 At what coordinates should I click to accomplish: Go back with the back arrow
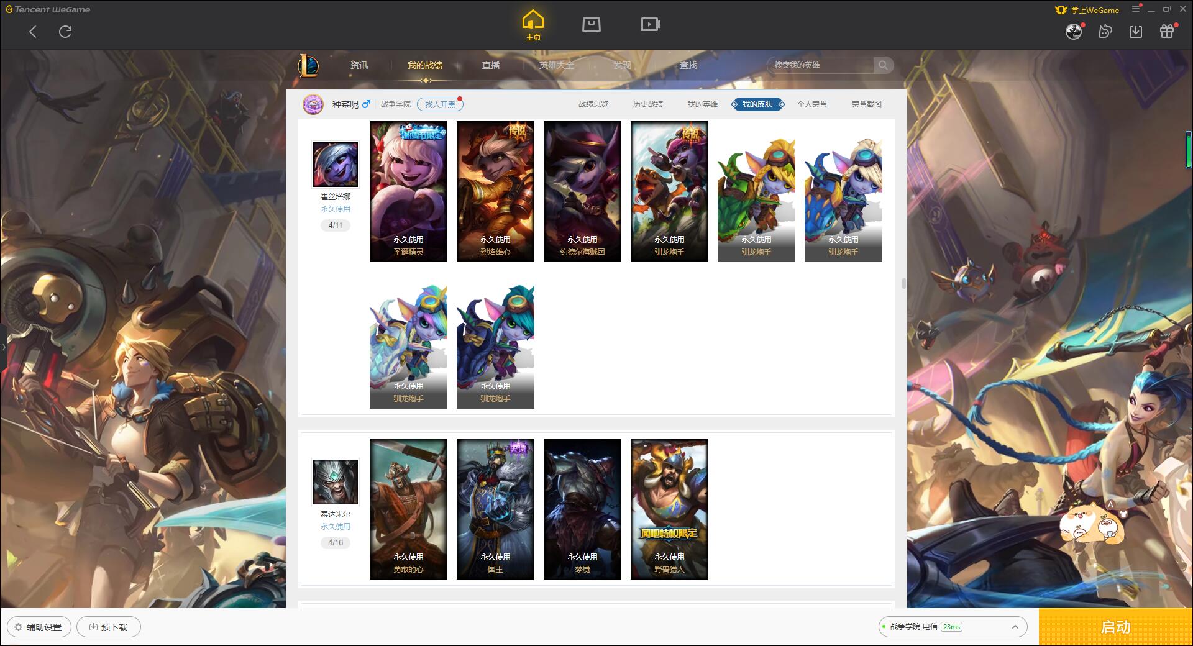[33, 32]
